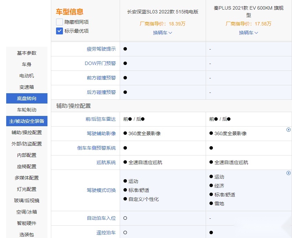Click the DOW开门预警 parameter link
The width and height of the screenshot is (292, 238).
tap(100, 63)
